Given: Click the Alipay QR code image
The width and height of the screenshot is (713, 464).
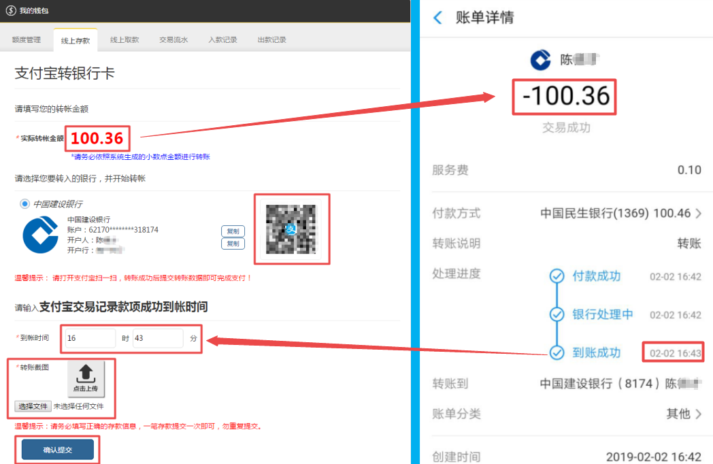Looking at the screenshot, I should (x=291, y=229).
